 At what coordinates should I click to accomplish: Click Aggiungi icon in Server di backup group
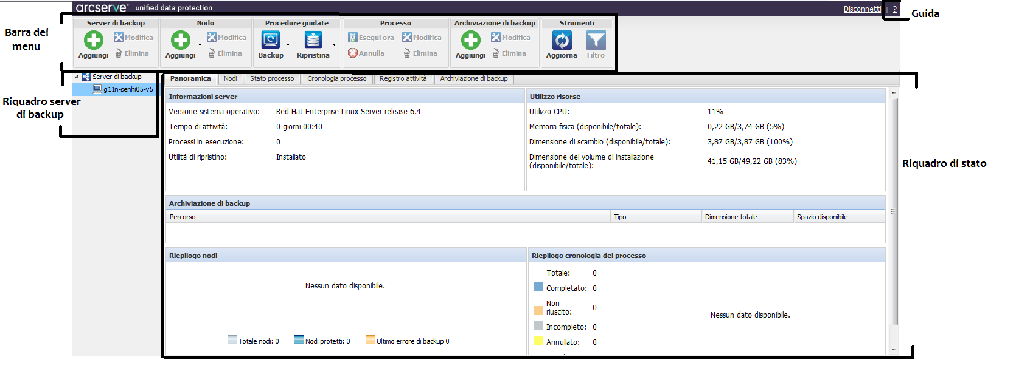[x=93, y=41]
